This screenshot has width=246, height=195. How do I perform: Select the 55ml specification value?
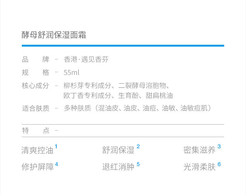point(71,73)
